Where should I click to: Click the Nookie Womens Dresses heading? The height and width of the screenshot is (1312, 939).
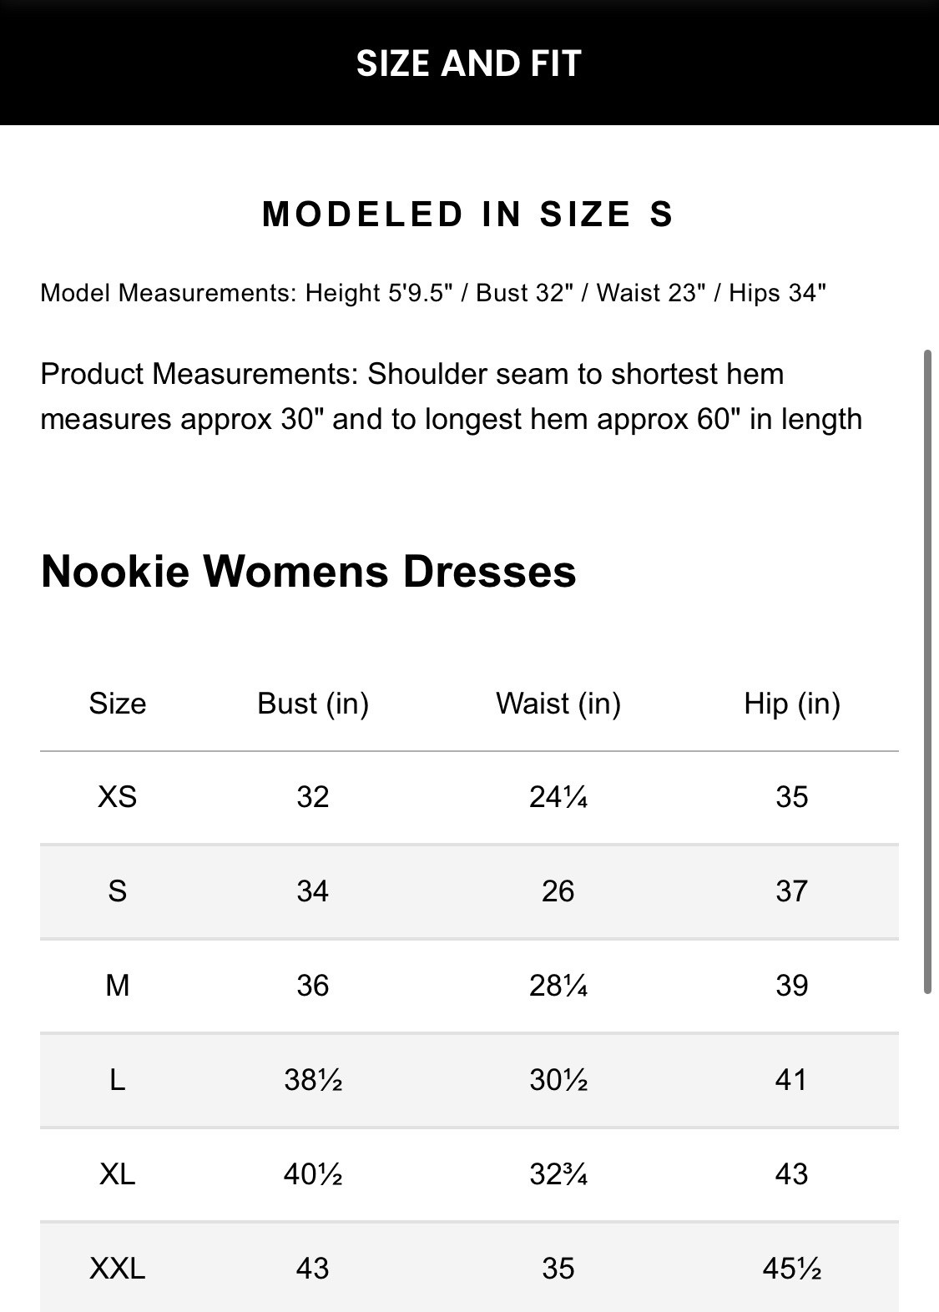point(308,572)
